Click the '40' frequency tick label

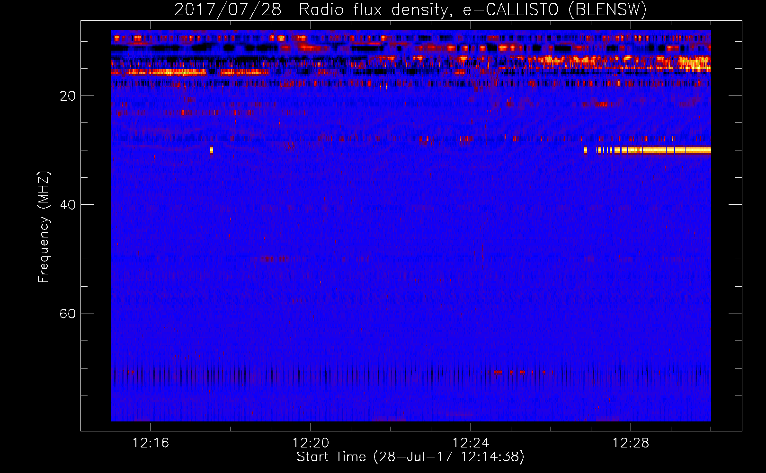(68, 205)
